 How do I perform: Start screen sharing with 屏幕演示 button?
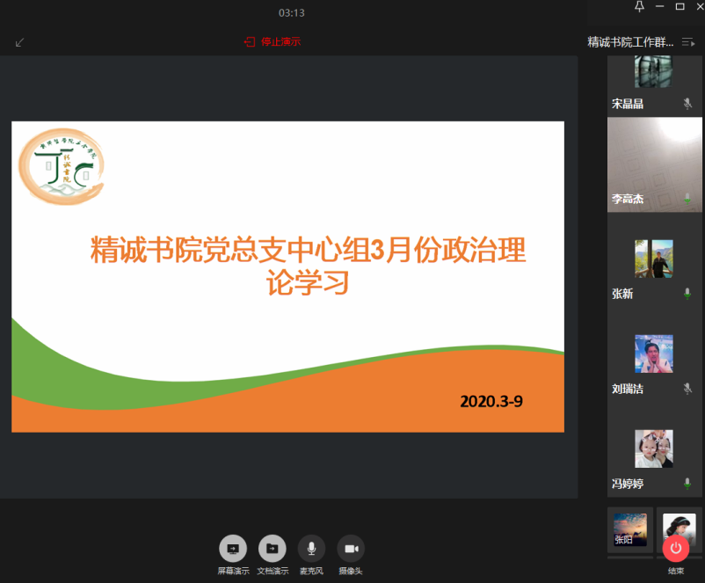click(x=233, y=549)
